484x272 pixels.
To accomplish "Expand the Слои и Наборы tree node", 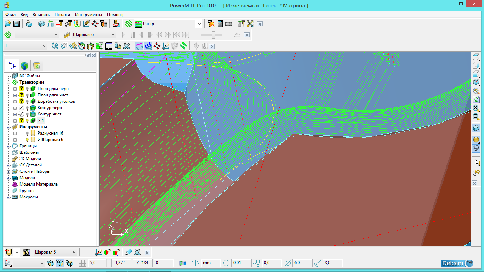I will (9, 171).
